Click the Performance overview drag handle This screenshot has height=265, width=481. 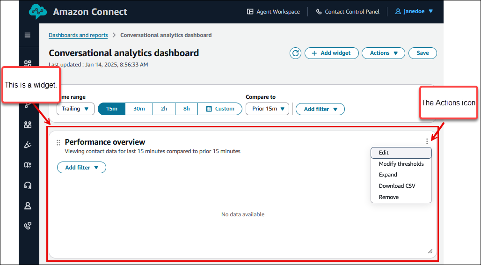point(58,142)
